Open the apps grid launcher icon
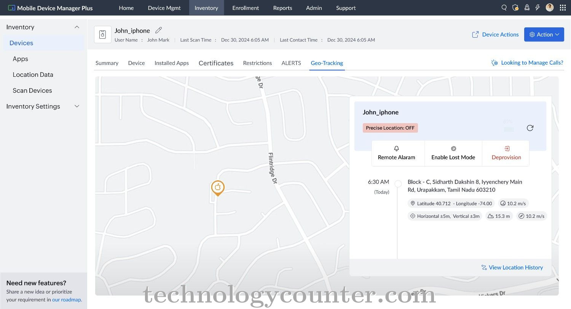The image size is (571, 309). coord(563,8)
